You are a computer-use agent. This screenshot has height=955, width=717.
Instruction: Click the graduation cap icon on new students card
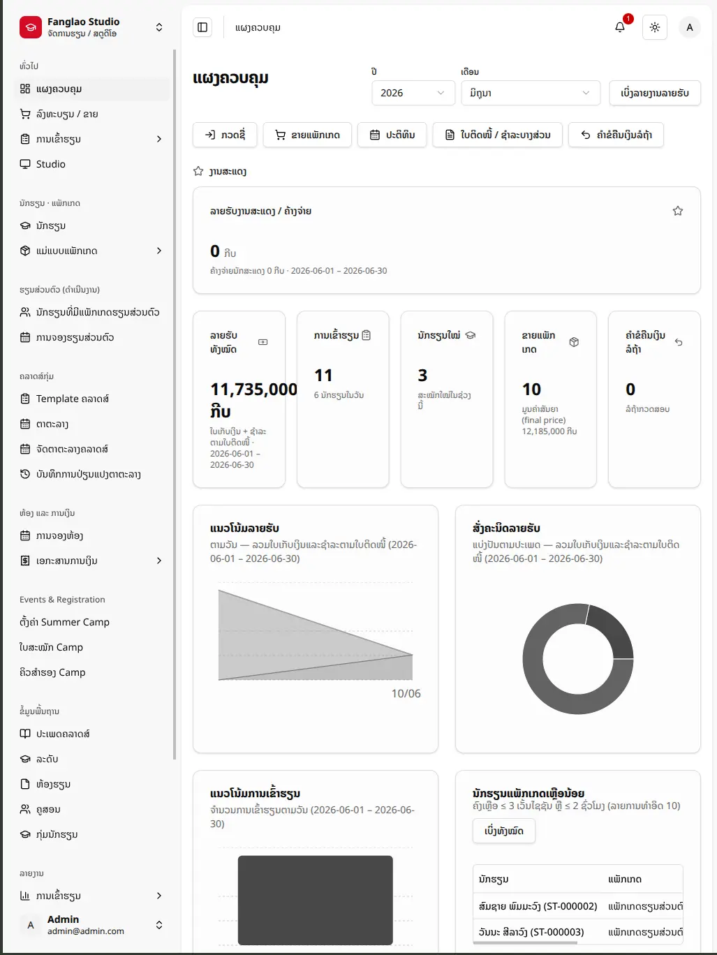coord(471,335)
